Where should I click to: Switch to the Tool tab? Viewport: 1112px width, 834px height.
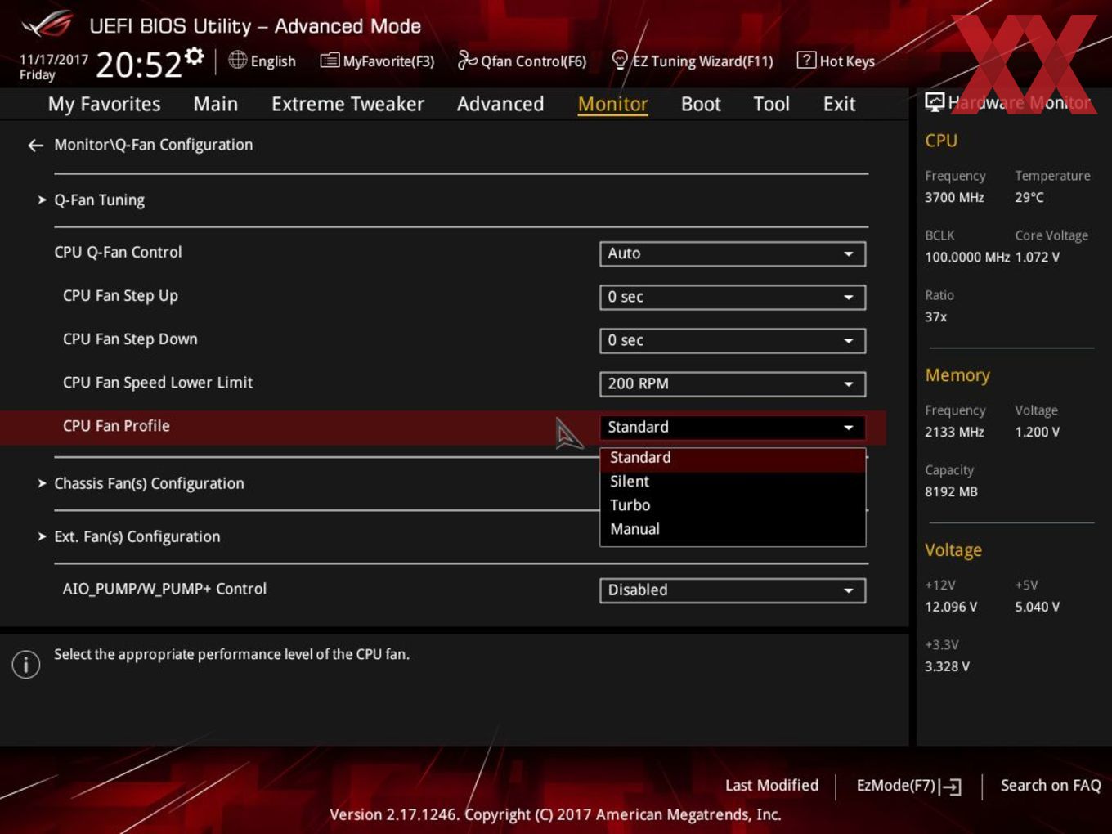point(771,104)
